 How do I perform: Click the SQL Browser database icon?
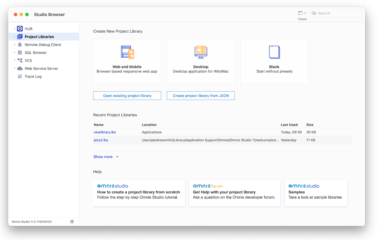[x=20, y=53]
